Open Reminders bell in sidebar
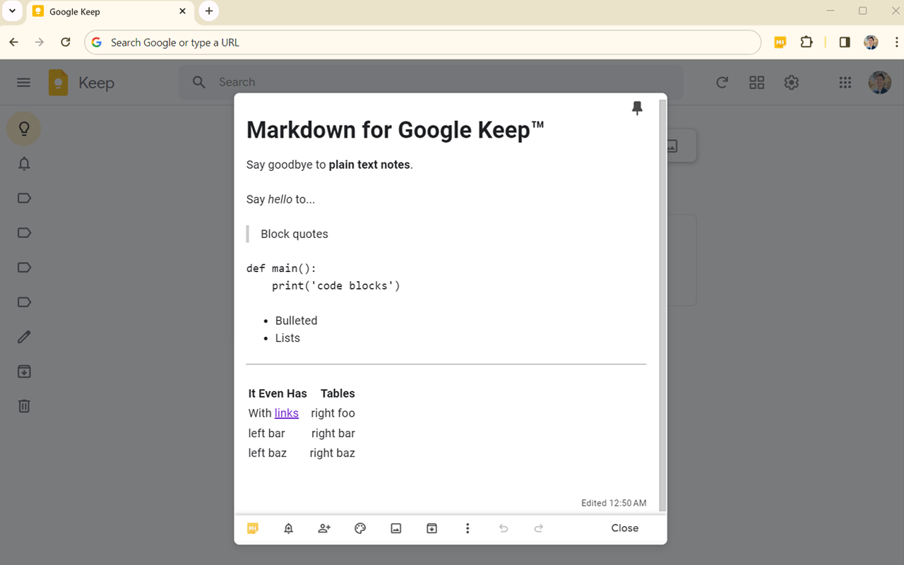This screenshot has height=565, width=904. click(x=24, y=164)
